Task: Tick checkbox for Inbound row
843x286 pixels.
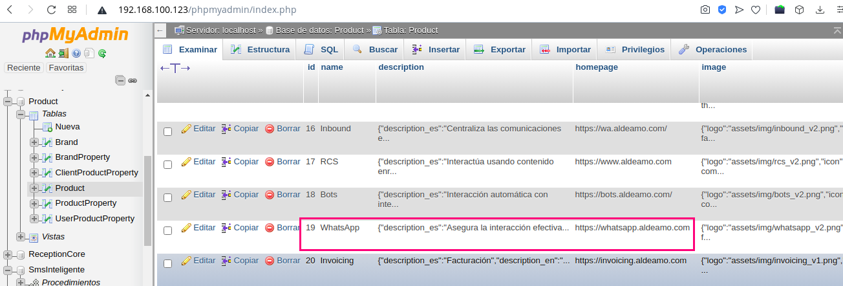Action: point(167,131)
